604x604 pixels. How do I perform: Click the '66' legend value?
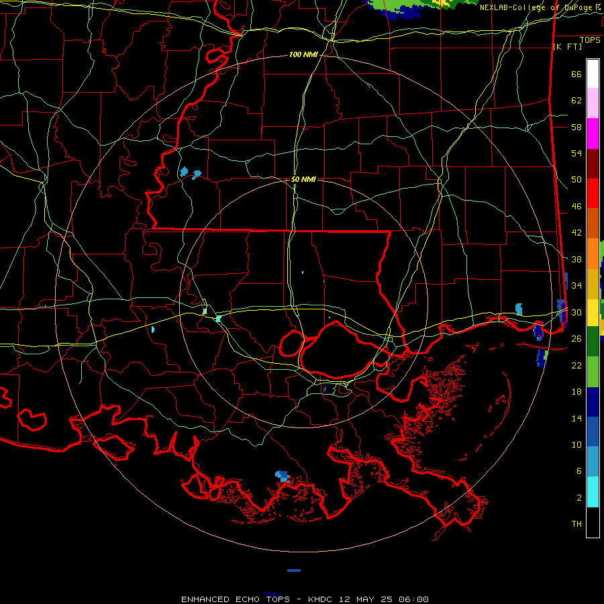[x=576, y=74]
